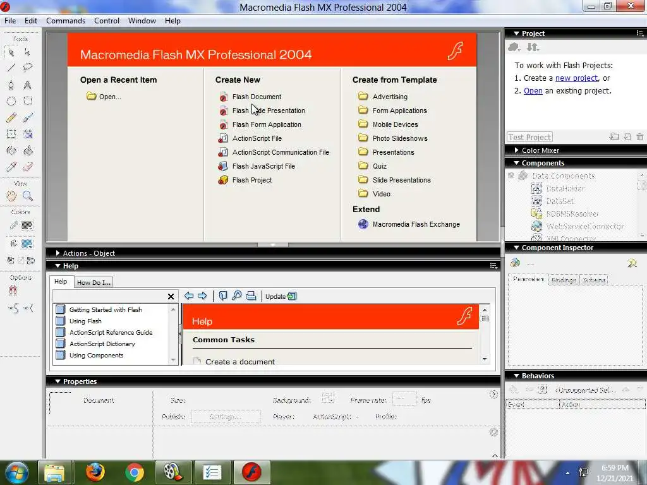Viewport: 647px width, 485px height.
Task: Clear the Help search field
Action: [171, 296]
